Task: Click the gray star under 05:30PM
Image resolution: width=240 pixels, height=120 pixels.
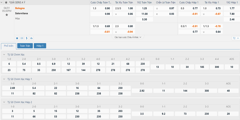Action: coord(7,15)
